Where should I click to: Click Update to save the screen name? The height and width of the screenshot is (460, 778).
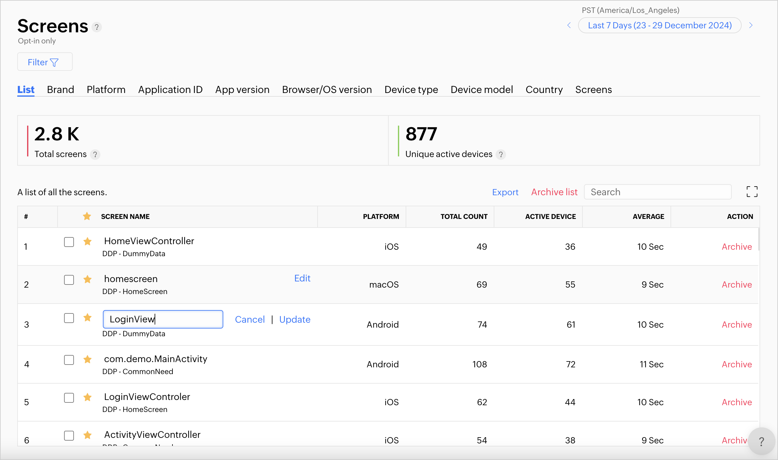294,319
